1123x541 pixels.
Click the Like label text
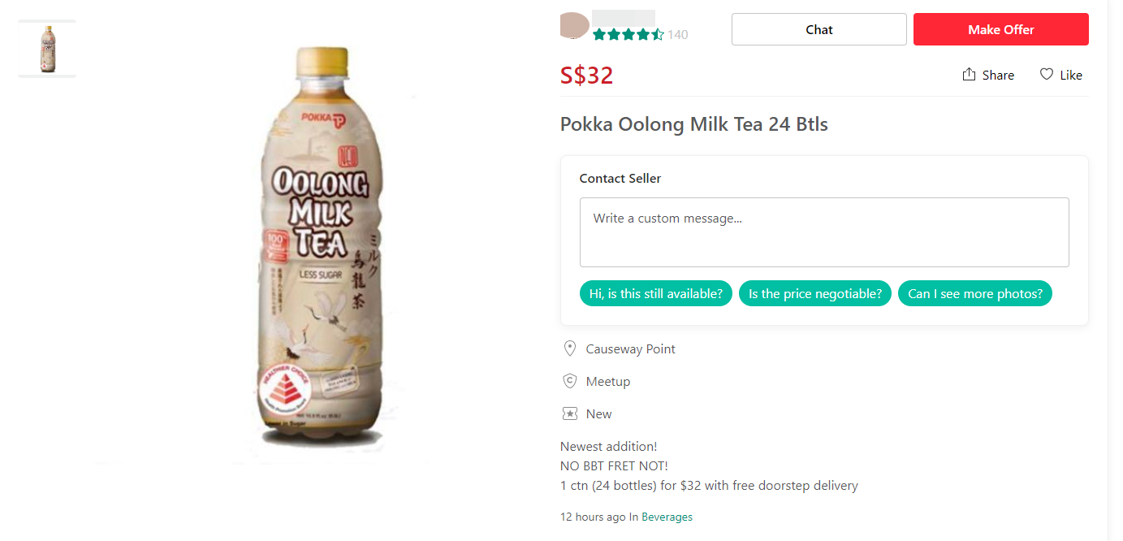[1071, 75]
